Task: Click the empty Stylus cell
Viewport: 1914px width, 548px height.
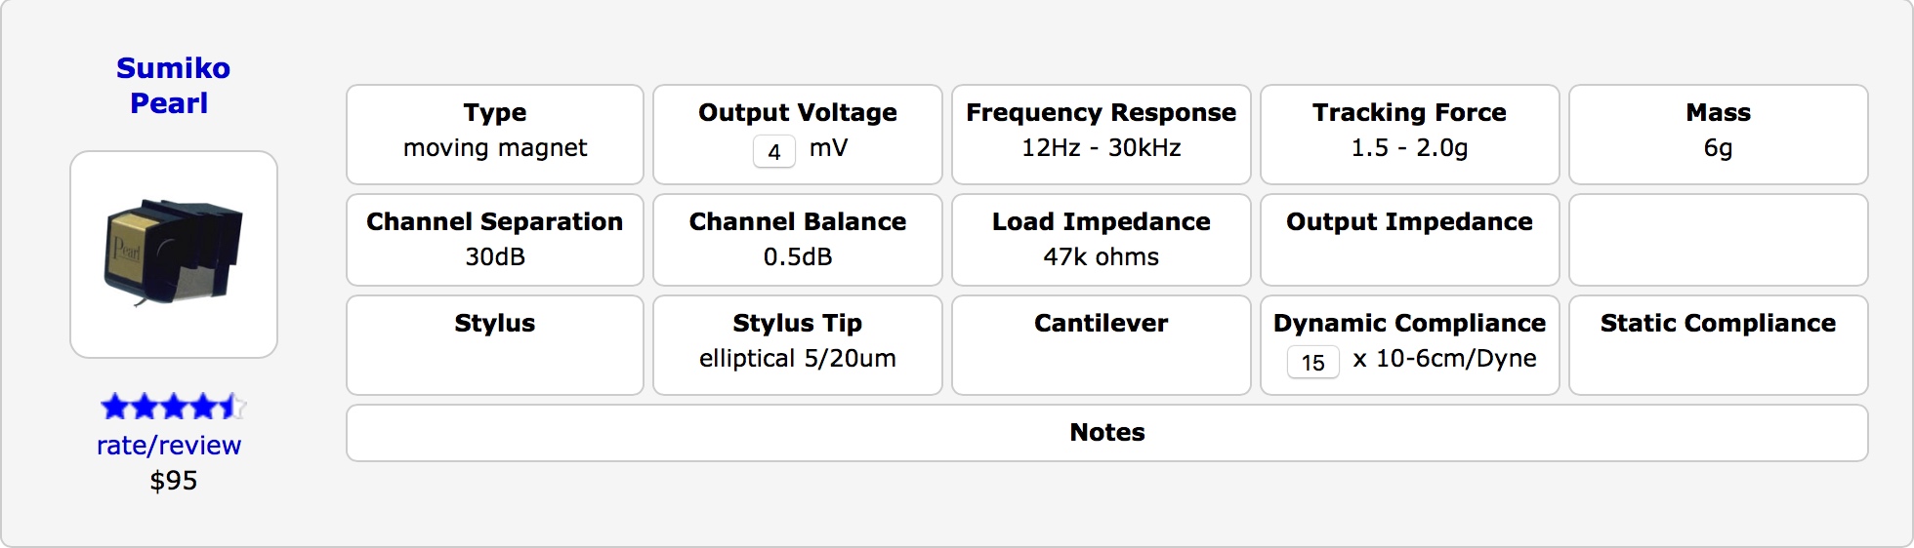Action: click(495, 345)
